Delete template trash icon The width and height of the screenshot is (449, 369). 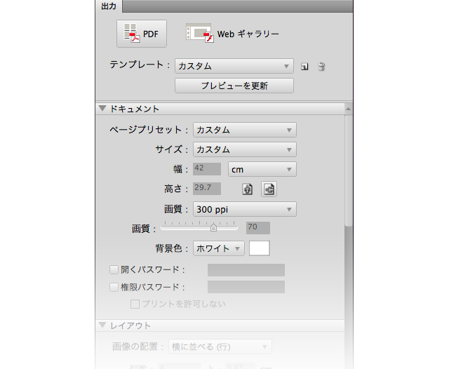coord(321,67)
